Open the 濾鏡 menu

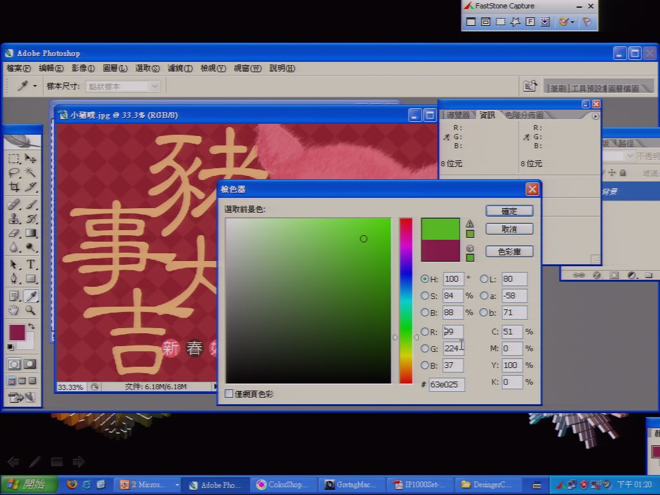[180, 68]
